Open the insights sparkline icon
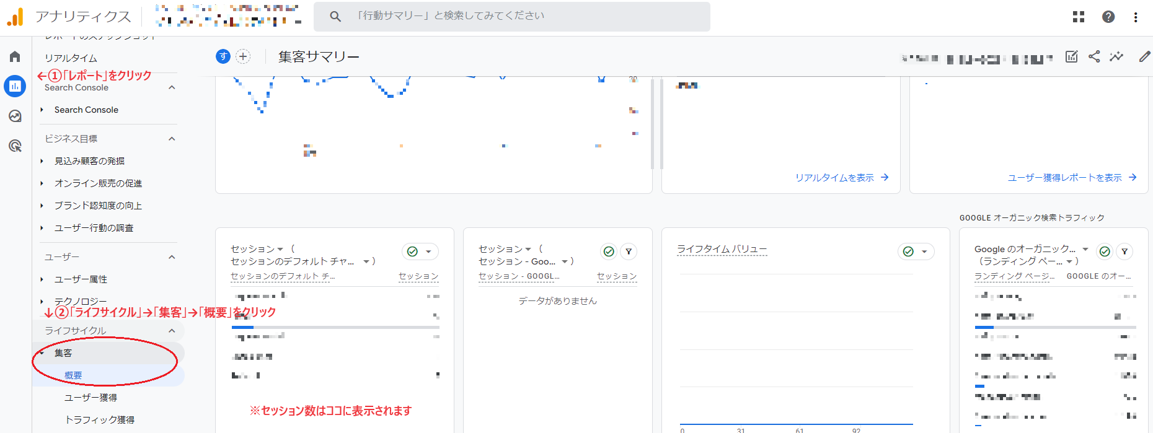 point(1116,56)
